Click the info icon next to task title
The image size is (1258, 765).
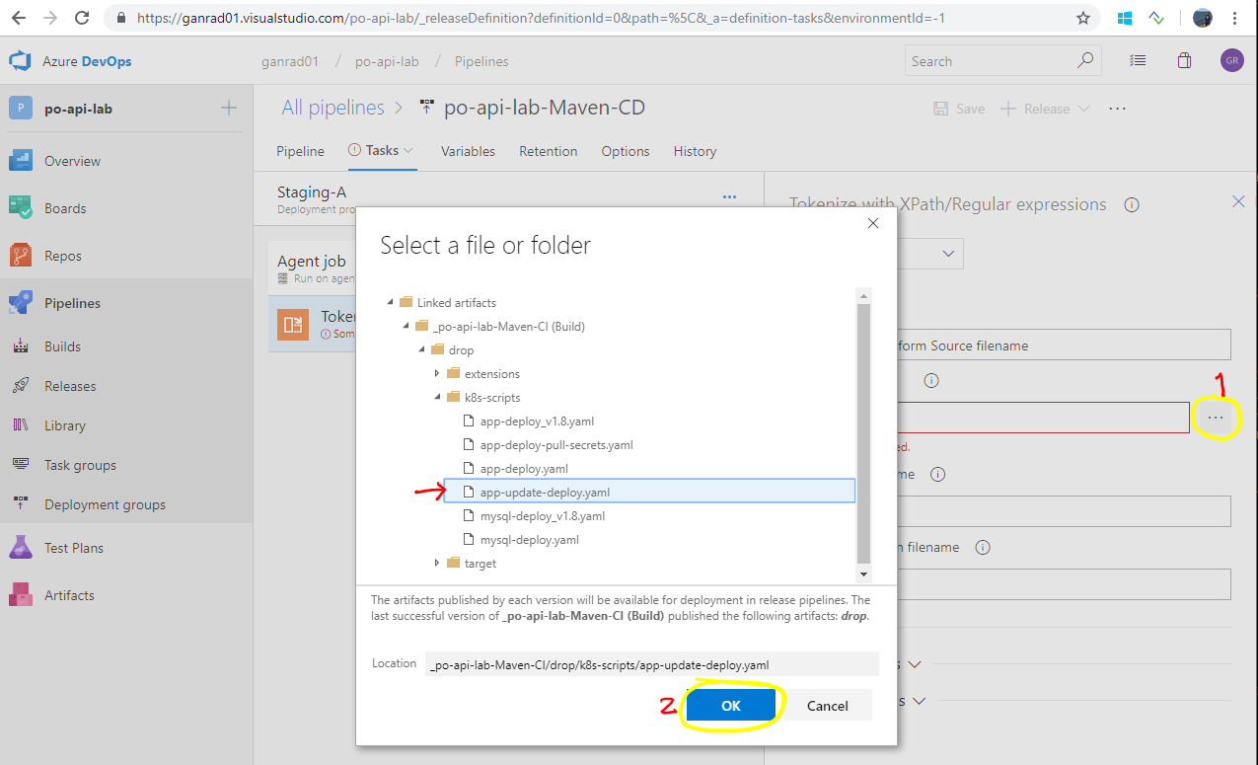point(1132,205)
